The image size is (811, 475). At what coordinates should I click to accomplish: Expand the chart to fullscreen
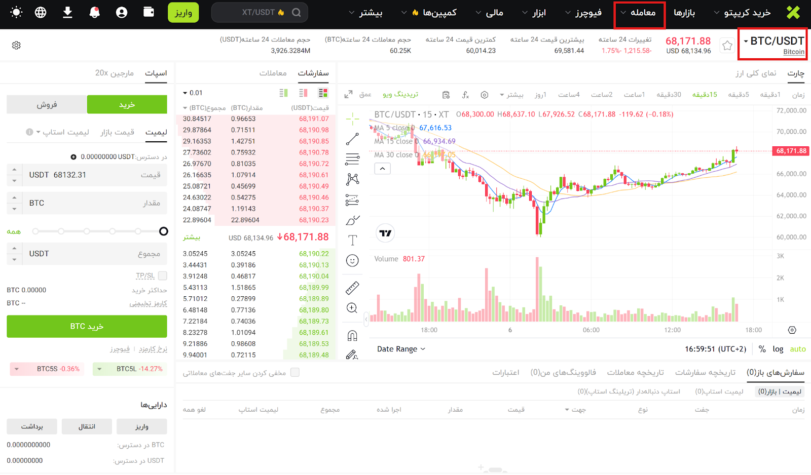[348, 95]
